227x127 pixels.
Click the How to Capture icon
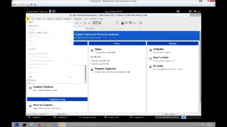click(30, 106)
